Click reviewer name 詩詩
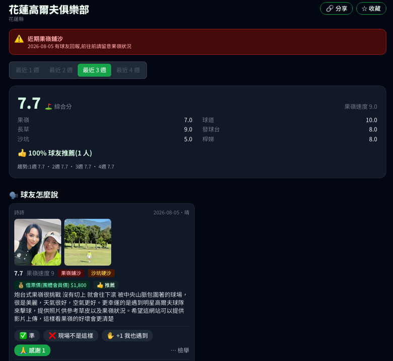Image resolution: width=393 pixels, height=361 pixels. click(19, 213)
